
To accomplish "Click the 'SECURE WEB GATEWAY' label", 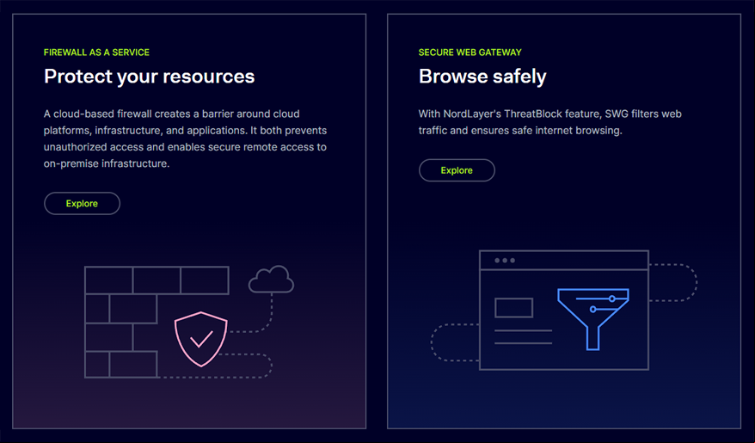I will point(470,52).
